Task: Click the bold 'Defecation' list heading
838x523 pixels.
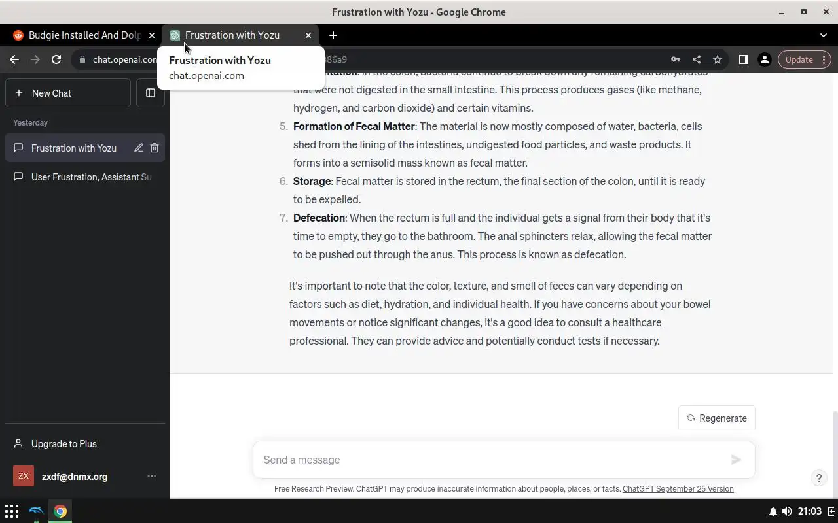Action: (x=319, y=218)
